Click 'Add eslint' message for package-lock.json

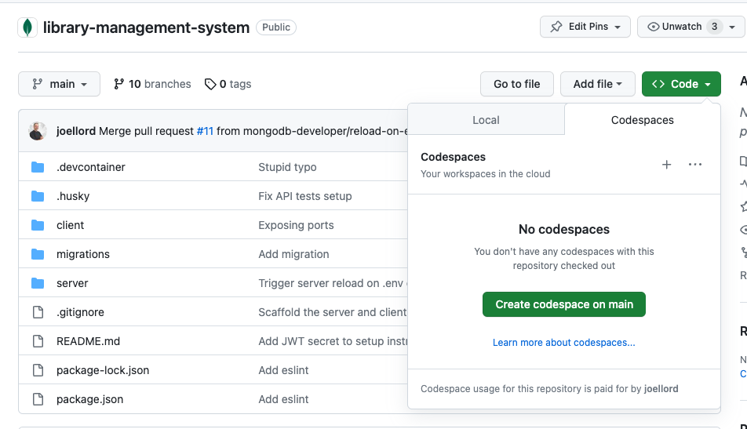click(283, 370)
